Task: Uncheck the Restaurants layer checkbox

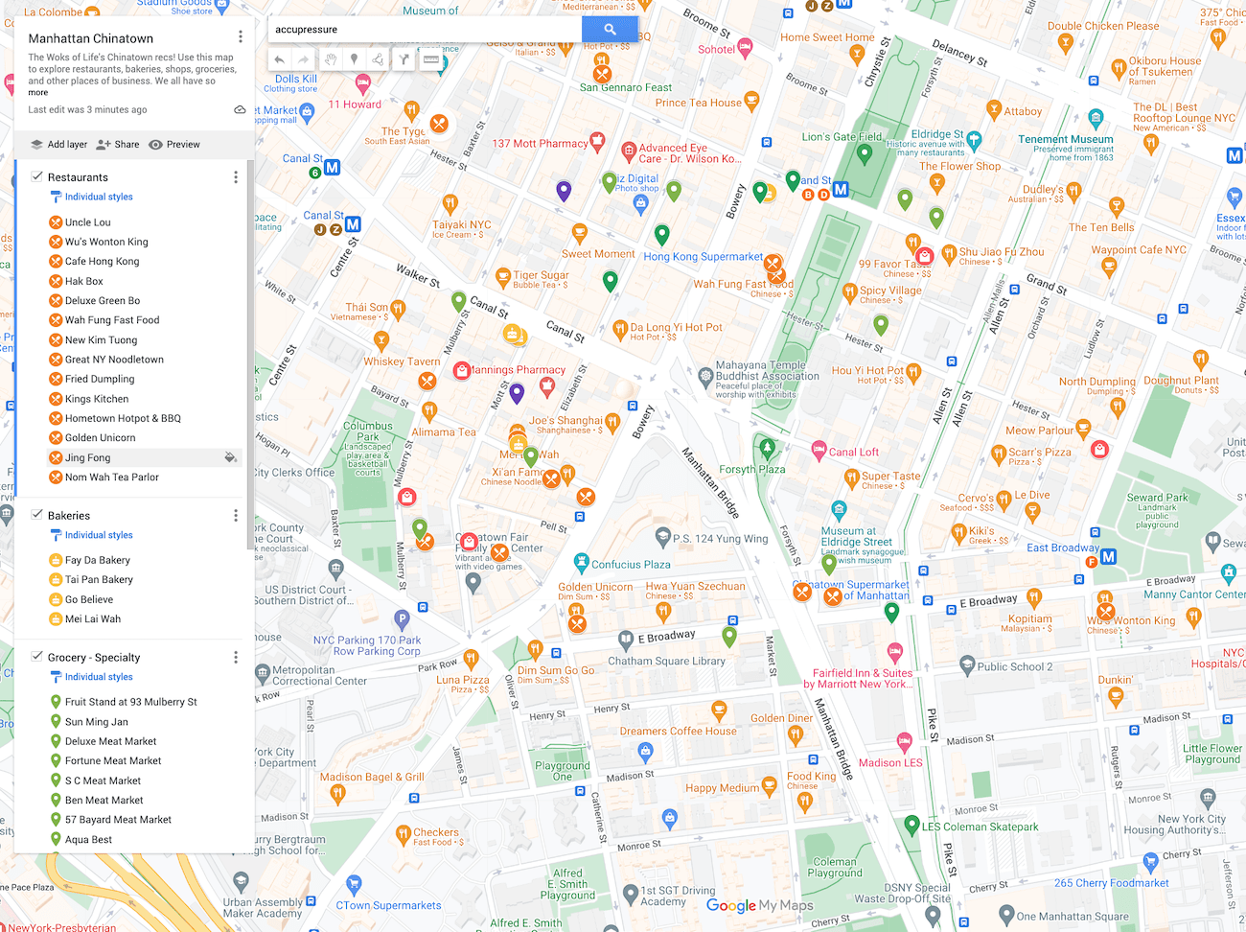Action: point(37,176)
